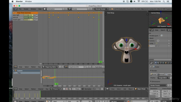Open the screen layout browse icon
Image resolution: width=181 pixels, height=102 pixels.
pyautogui.click(x=45, y=9)
